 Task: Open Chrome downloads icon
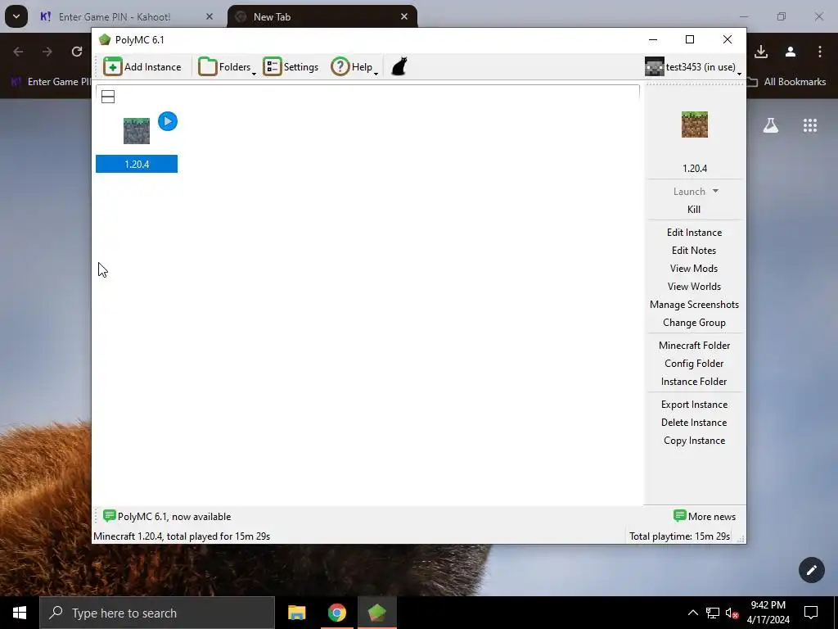(x=761, y=52)
